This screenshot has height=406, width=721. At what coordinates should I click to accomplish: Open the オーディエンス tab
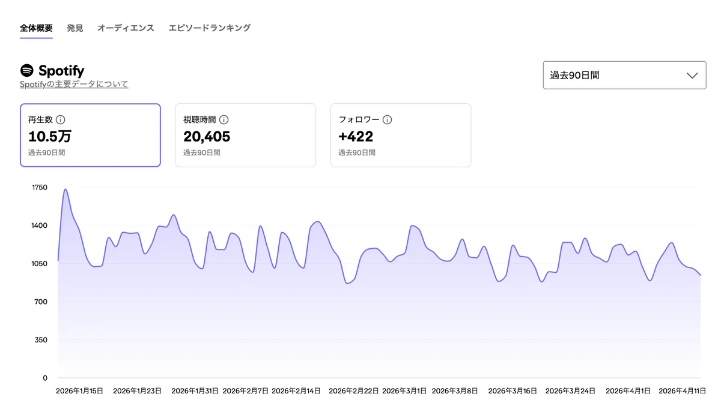pos(126,28)
